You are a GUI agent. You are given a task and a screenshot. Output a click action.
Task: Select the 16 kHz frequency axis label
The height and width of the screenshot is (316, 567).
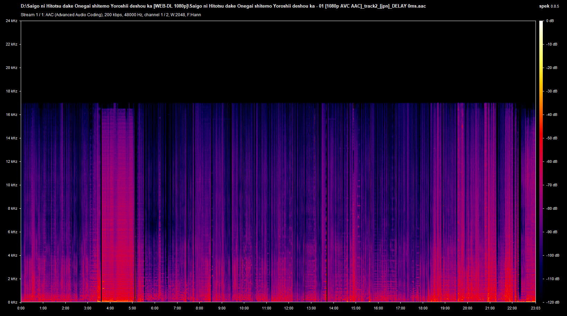tap(11, 115)
